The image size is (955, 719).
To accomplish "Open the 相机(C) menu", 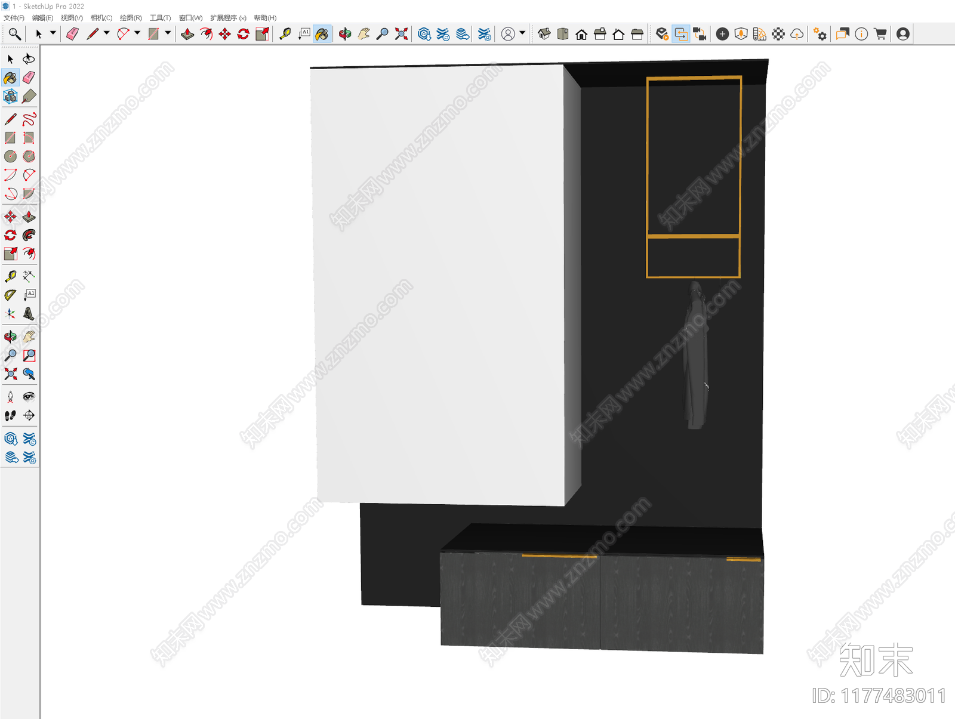I will pos(101,18).
